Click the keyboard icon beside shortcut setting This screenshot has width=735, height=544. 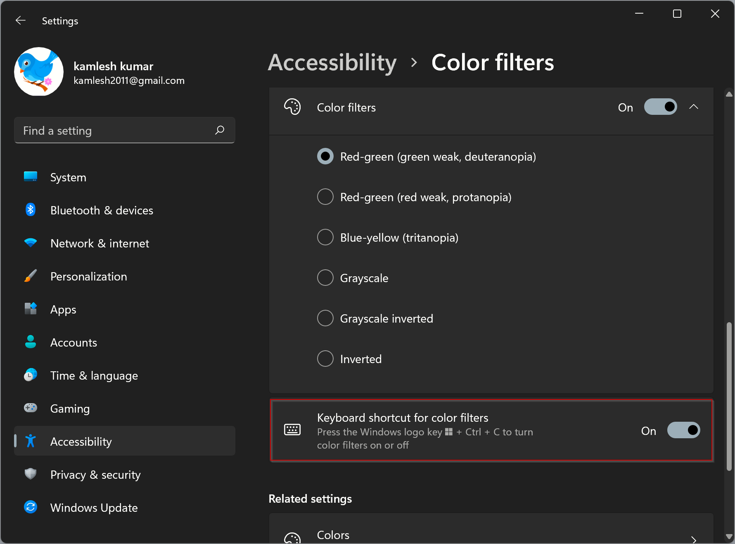(x=292, y=430)
